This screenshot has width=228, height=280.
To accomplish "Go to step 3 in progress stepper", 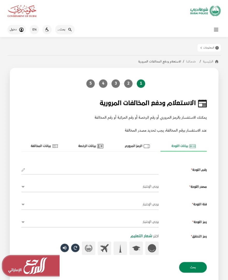I will [116, 83].
